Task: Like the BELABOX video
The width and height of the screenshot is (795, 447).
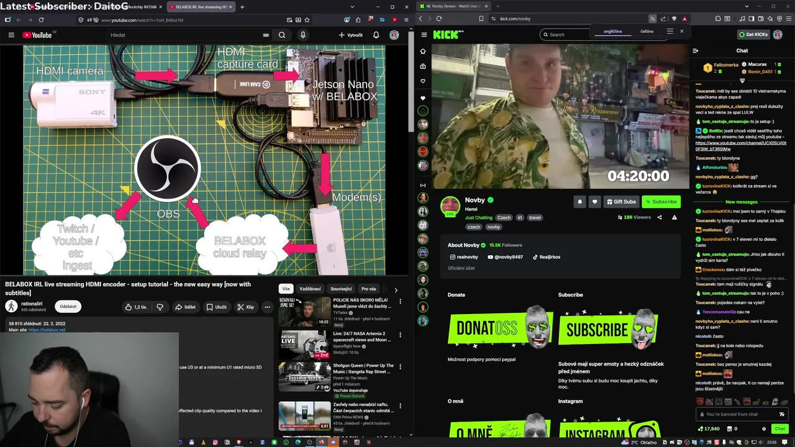Action: click(x=135, y=307)
